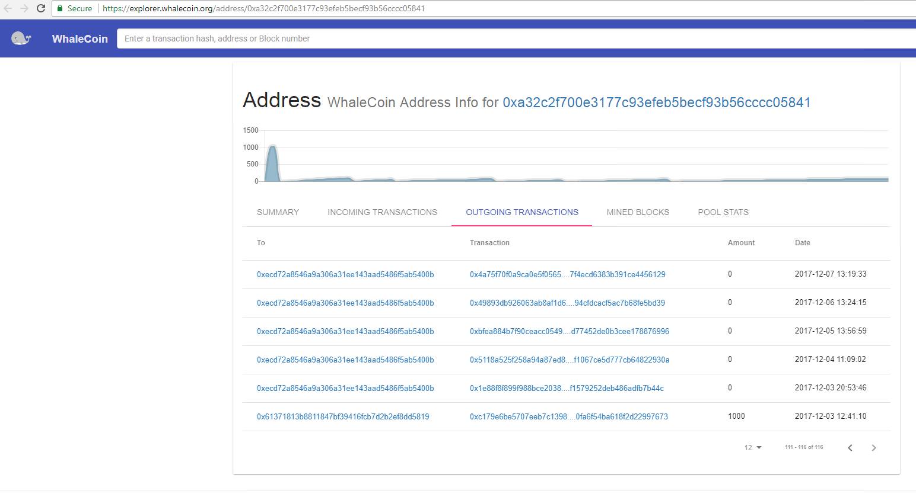Open the rows-per-page dropdown showing 12
The image size is (916, 497).
pyautogui.click(x=753, y=448)
